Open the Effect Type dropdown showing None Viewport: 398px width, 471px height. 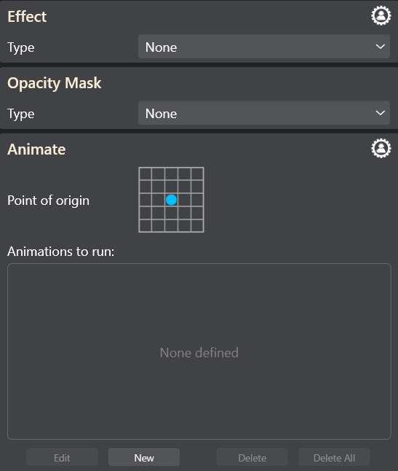pyautogui.click(x=264, y=47)
